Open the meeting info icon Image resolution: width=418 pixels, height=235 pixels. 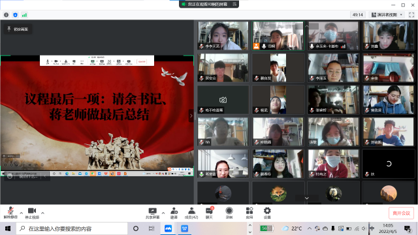click(6, 15)
